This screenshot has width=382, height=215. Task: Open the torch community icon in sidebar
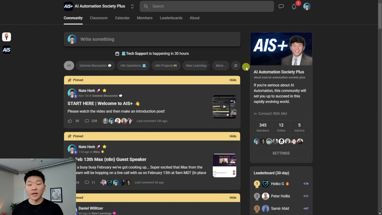pyautogui.click(x=7, y=37)
